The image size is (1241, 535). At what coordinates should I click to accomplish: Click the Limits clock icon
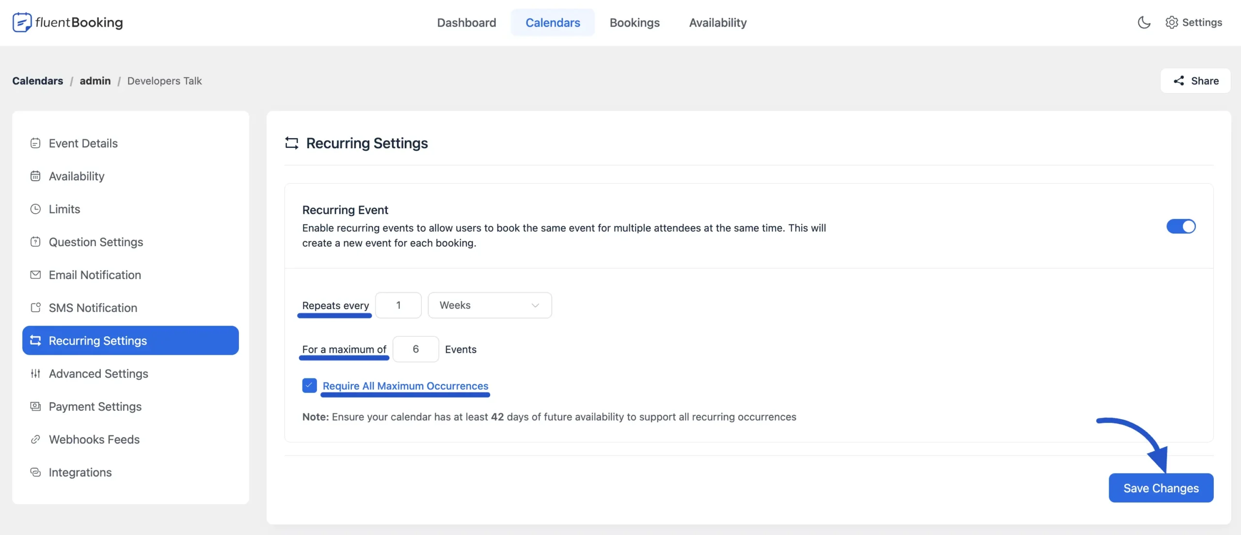coord(35,209)
